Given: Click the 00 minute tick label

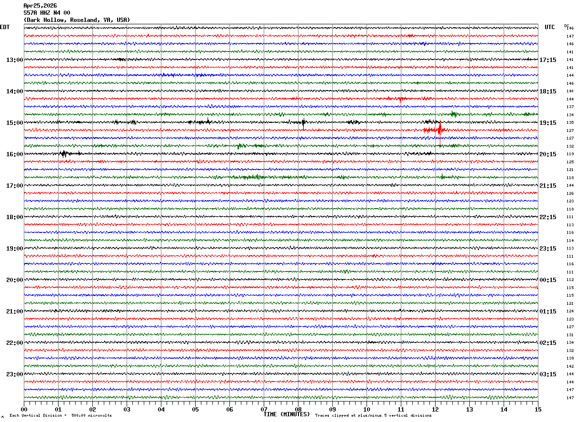Looking at the screenshot, I should point(24,409).
